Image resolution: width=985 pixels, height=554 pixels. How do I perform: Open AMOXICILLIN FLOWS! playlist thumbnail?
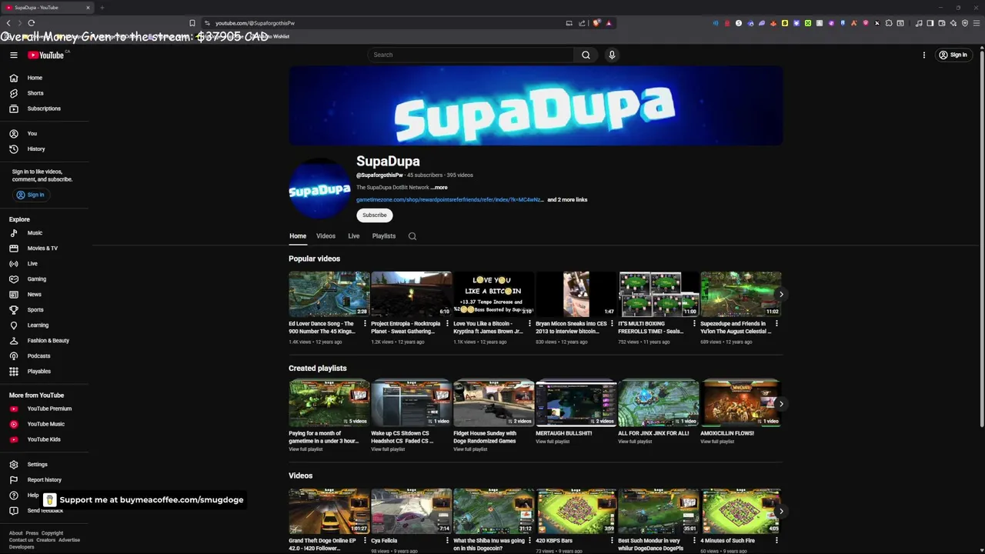point(741,403)
